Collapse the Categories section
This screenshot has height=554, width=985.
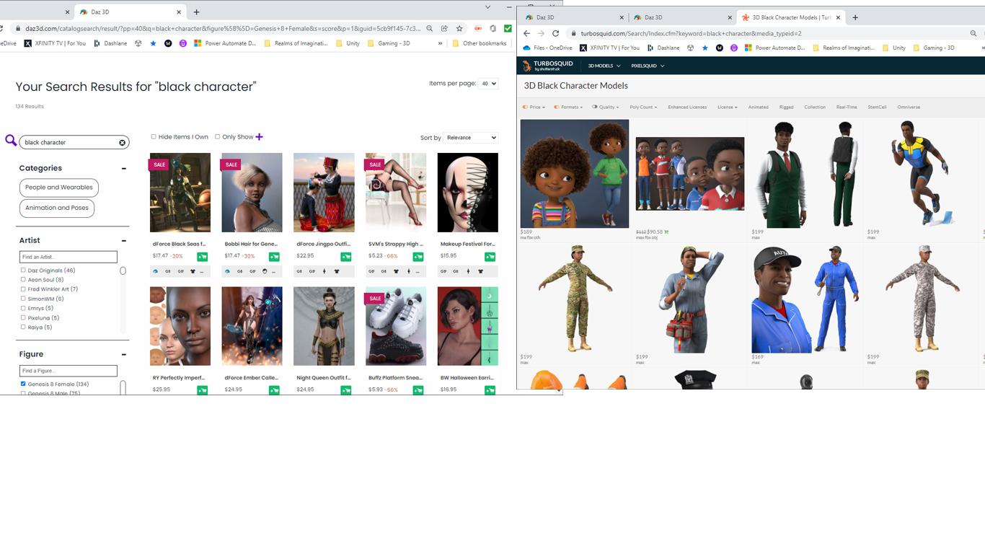tap(124, 168)
